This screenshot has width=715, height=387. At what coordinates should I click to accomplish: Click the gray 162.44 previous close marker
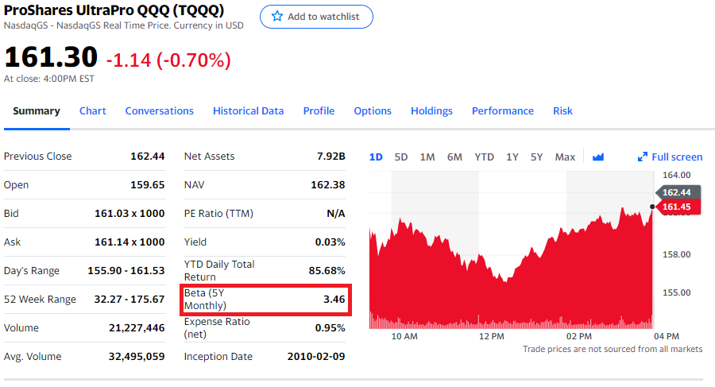(x=678, y=192)
